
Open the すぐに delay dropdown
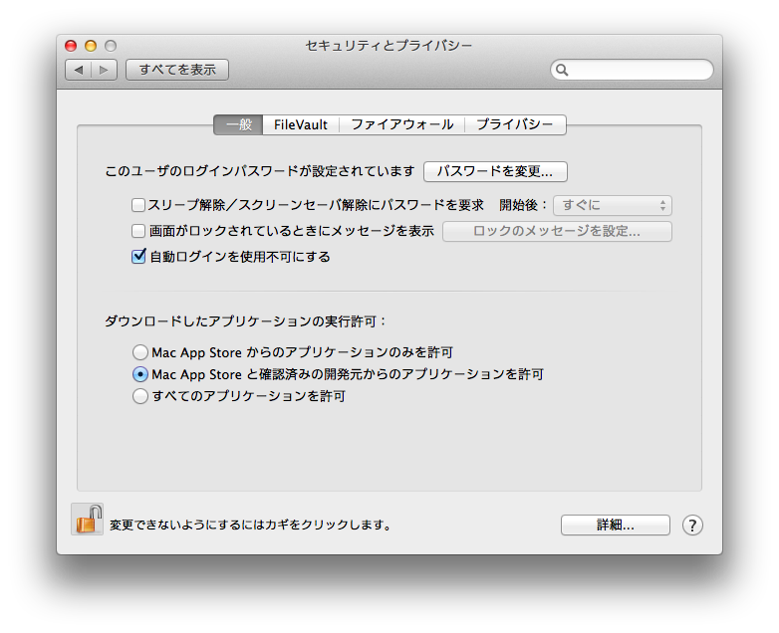[613, 205]
